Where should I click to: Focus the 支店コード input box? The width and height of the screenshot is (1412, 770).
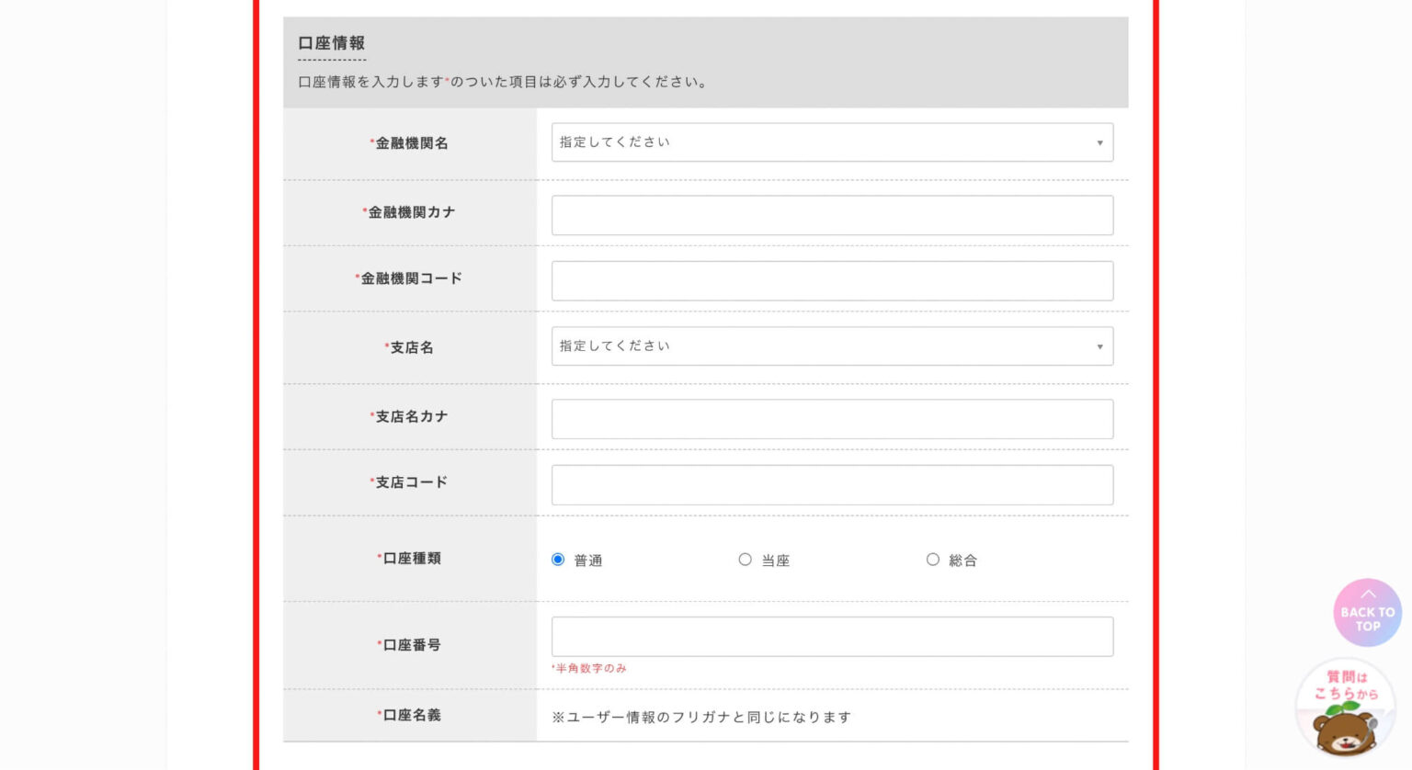(x=832, y=485)
